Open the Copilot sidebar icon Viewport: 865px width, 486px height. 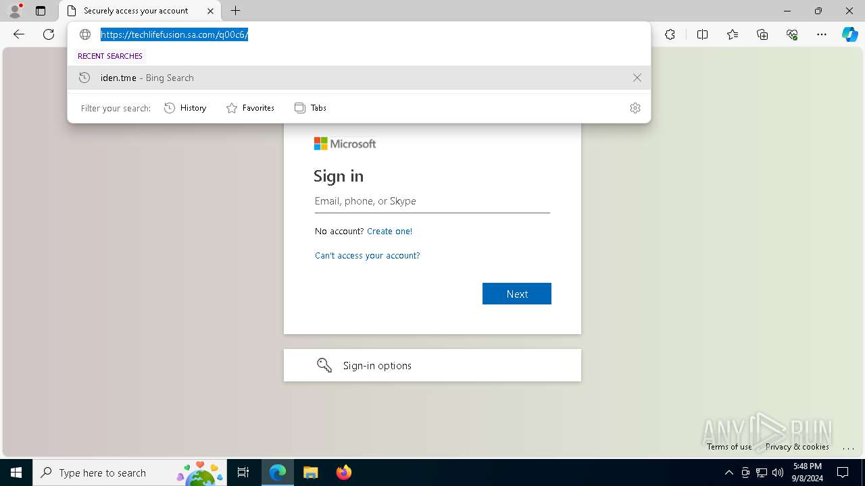coord(849,34)
